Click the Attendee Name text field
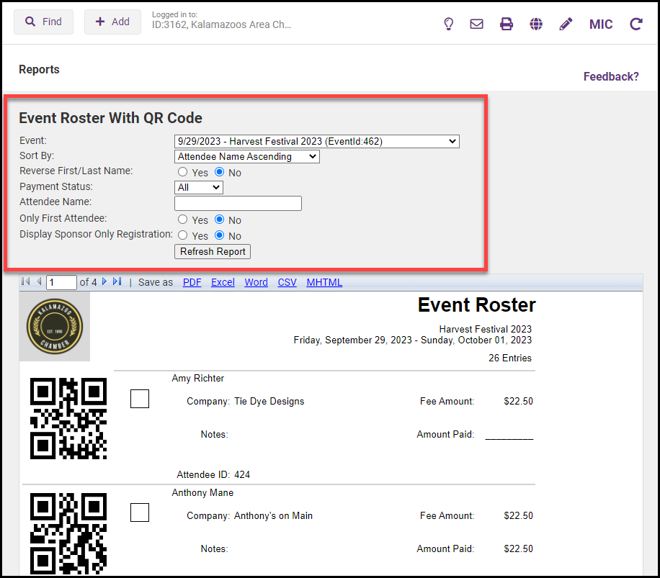 pos(238,203)
